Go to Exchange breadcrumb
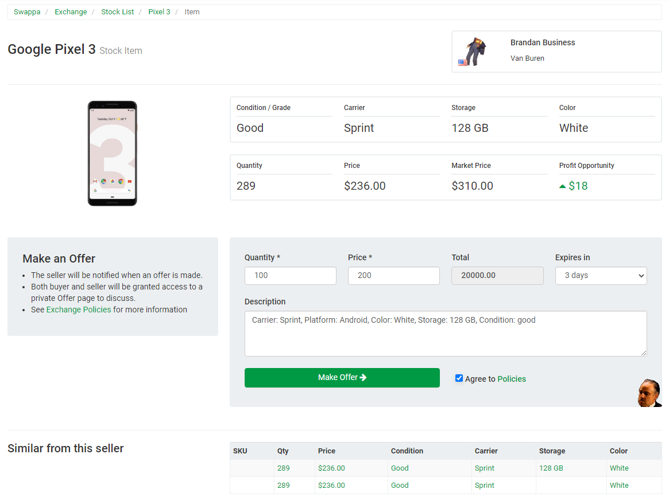This screenshot has width=669, height=501. tap(71, 12)
